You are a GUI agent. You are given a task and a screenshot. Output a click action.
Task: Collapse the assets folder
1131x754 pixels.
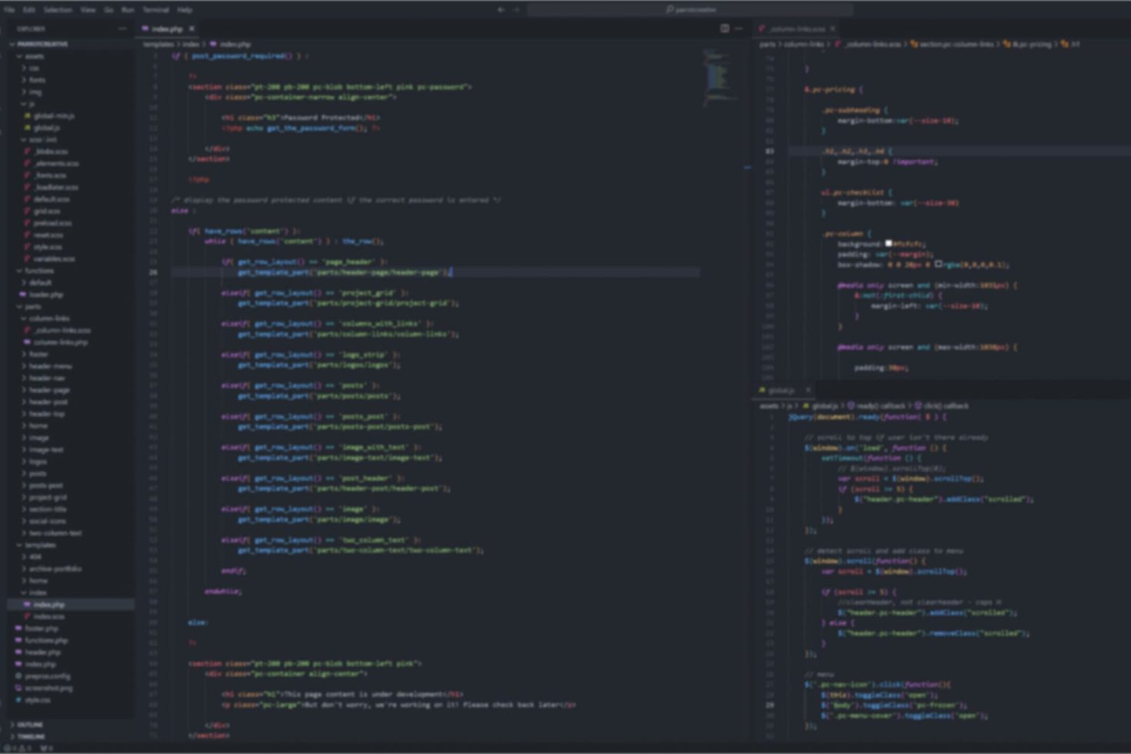tap(34, 55)
